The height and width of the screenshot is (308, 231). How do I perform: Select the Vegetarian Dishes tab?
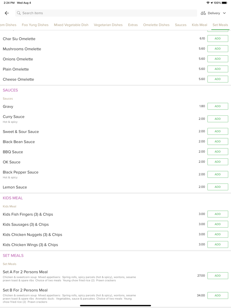tap(108, 25)
